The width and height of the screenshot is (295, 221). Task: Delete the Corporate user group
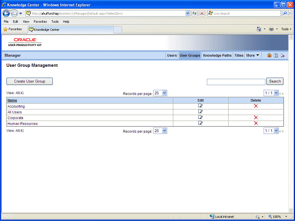[256, 118]
